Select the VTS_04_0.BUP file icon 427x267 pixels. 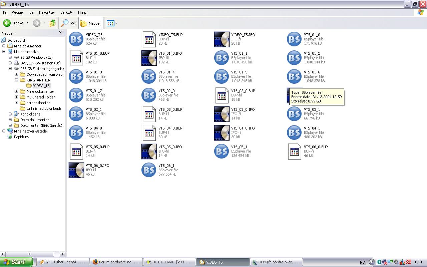149,133
